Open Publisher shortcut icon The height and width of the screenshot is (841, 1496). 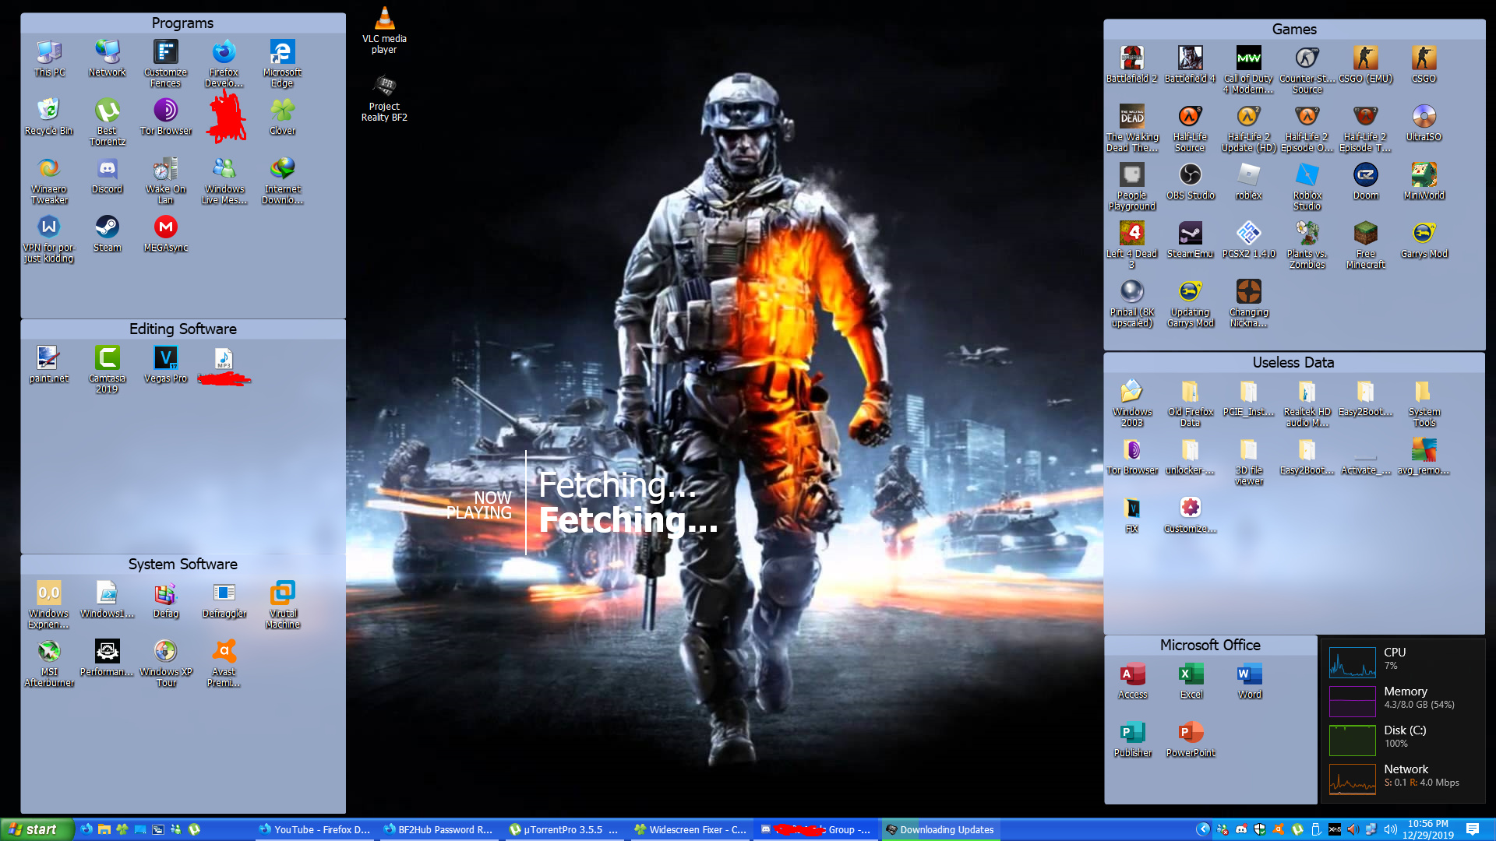pos(1133,739)
